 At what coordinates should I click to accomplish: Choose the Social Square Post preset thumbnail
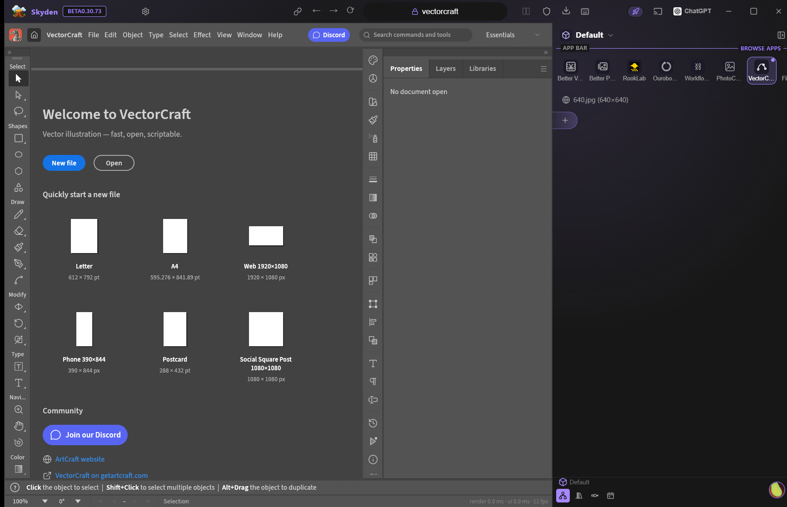tap(266, 329)
